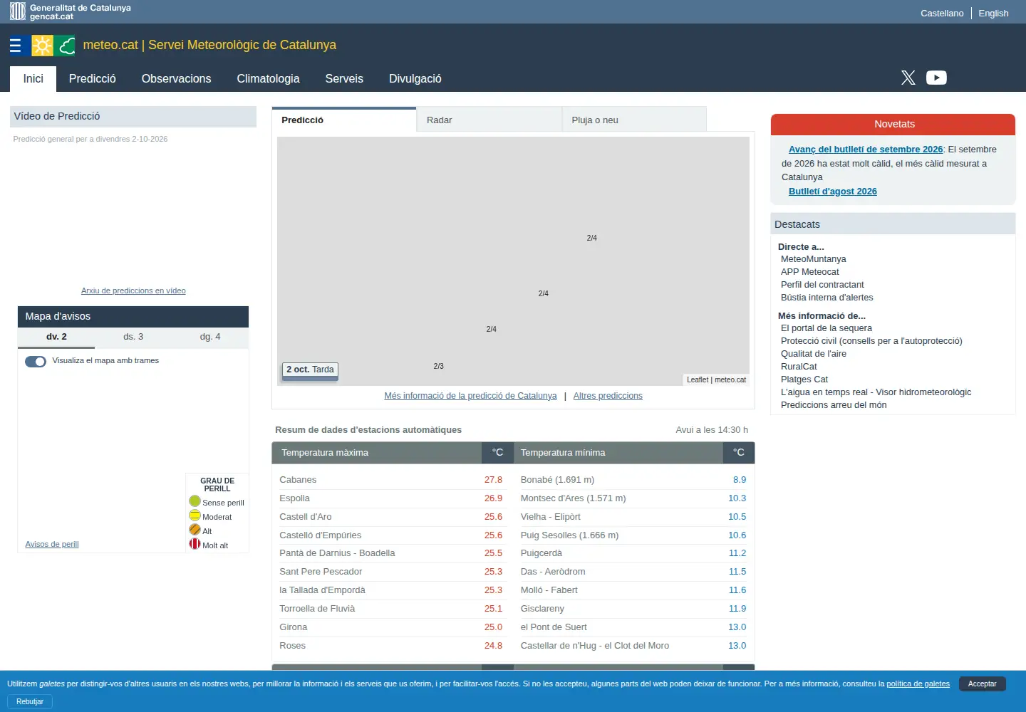Open 'Més informació de la predicció de Catalunya'
The height and width of the screenshot is (712, 1026).
point(470,396)
